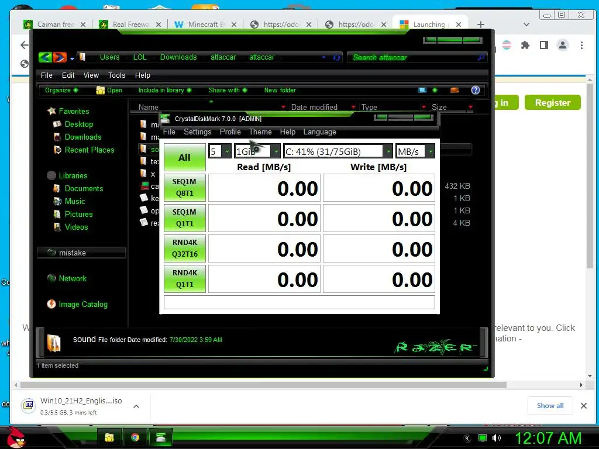Image resolution: width=599 pixels, height=449 pixels.
Task: Click Open in Explorer toolbar
Action: click(109, 90)
